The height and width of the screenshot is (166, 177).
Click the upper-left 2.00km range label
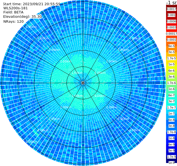point(66,61)
